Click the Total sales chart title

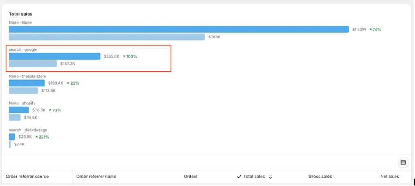point(21,14)
